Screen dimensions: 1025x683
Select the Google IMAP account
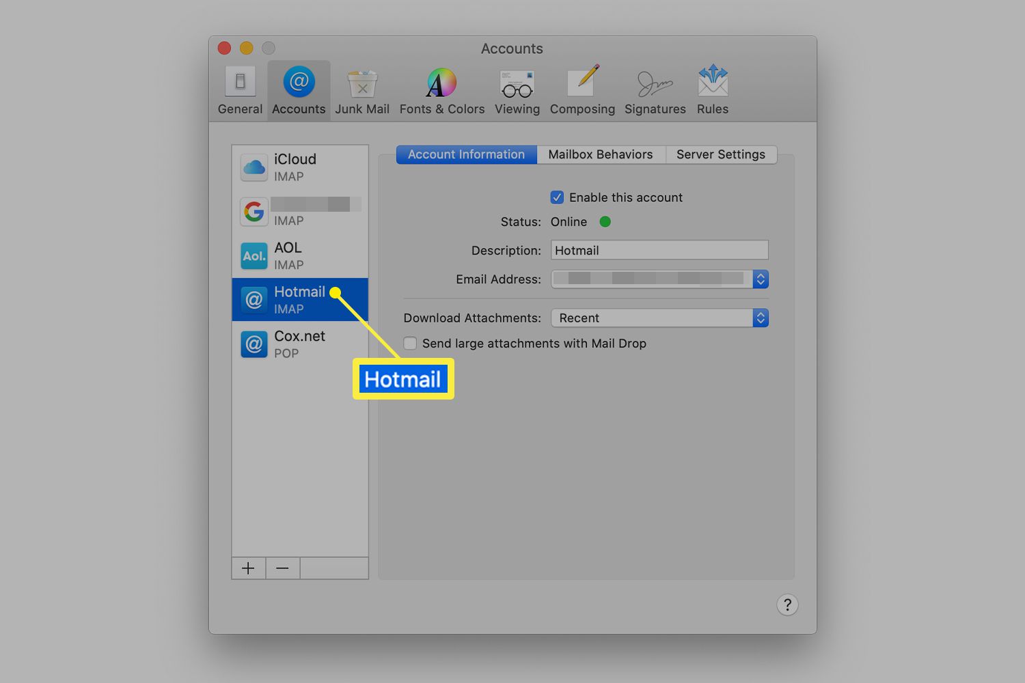pyautogui.click(x=300, y=212)
